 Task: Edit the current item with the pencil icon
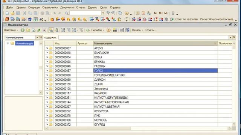[x=39, y=30]
